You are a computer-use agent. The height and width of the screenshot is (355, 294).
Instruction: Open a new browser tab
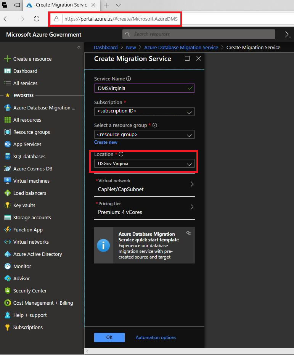[x=106, y=5]
